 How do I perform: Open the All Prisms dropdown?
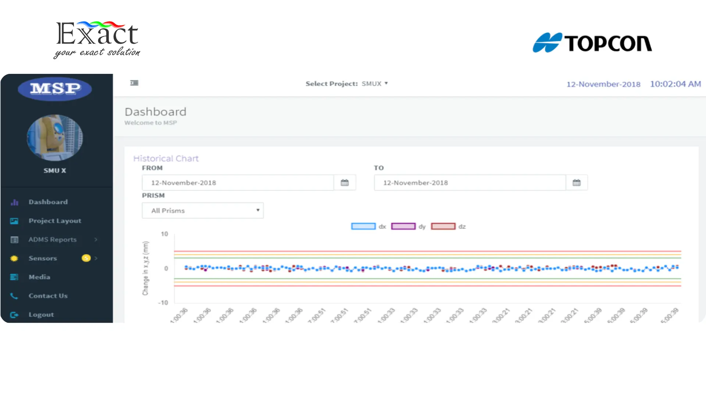pos(203,211)
